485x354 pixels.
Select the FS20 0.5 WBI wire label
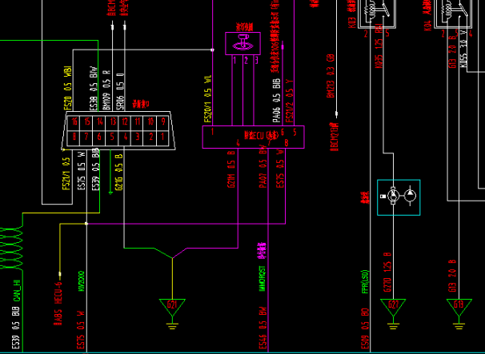tap(68, 88)
